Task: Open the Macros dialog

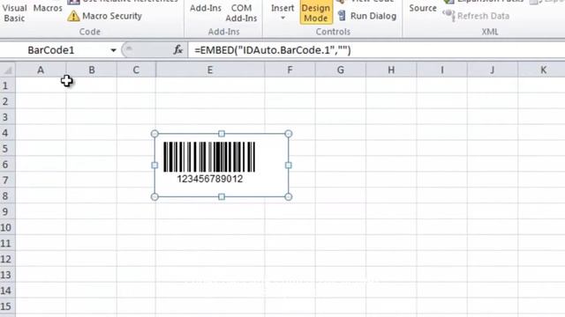Action: click(x=48, y=8)
